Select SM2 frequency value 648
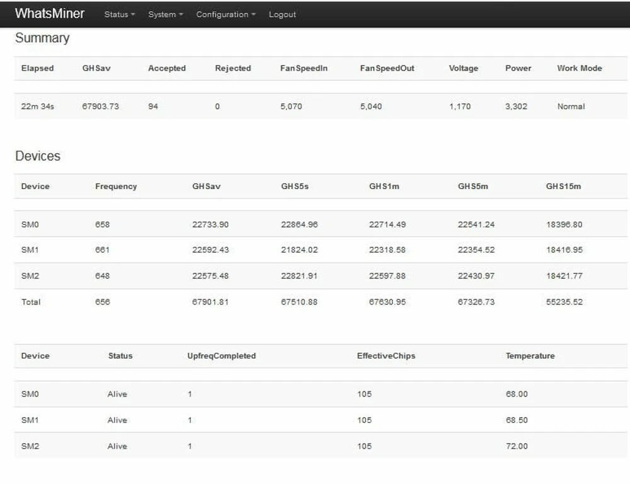 point(103,276)
